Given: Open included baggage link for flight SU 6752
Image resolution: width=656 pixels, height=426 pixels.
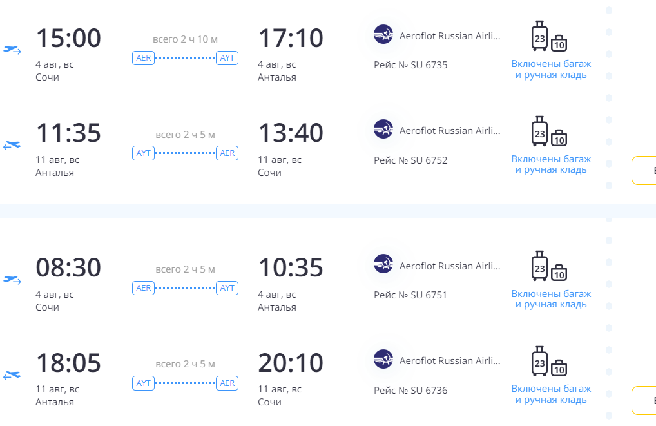Looking at the screenshot, I should click(x=551, y=164).
